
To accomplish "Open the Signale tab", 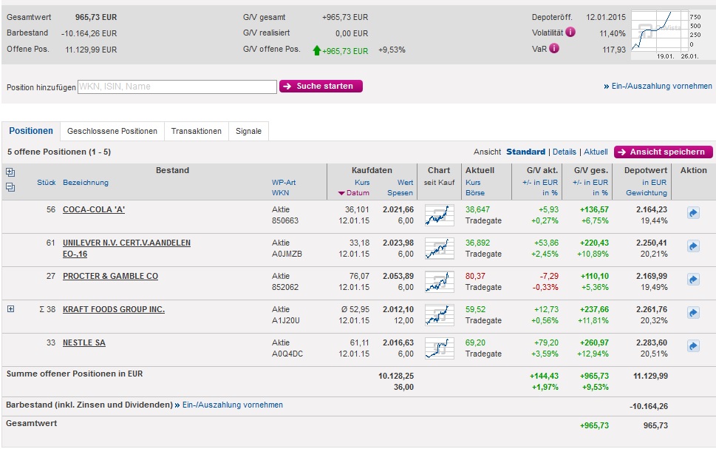I will [x=248, y=131].
